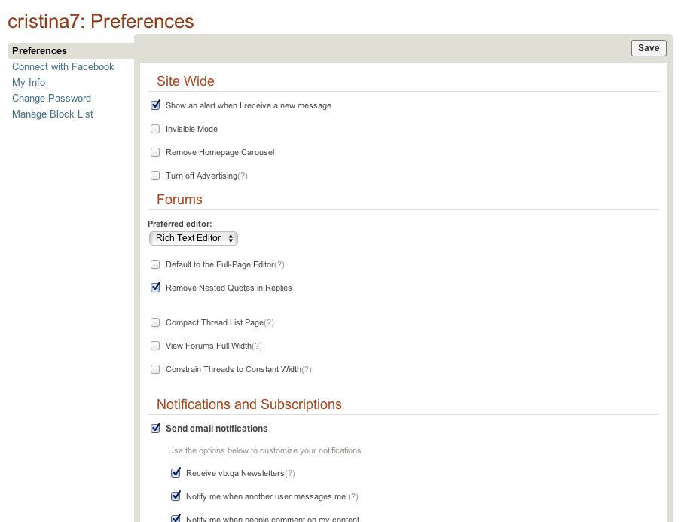Check Turn off Advertising box
681x522 pixels.
(x=155, y=176)
